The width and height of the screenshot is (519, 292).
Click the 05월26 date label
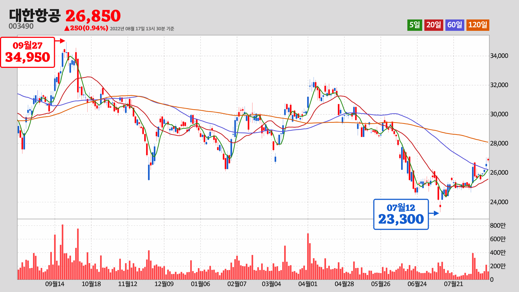click(x=381, y=284)
